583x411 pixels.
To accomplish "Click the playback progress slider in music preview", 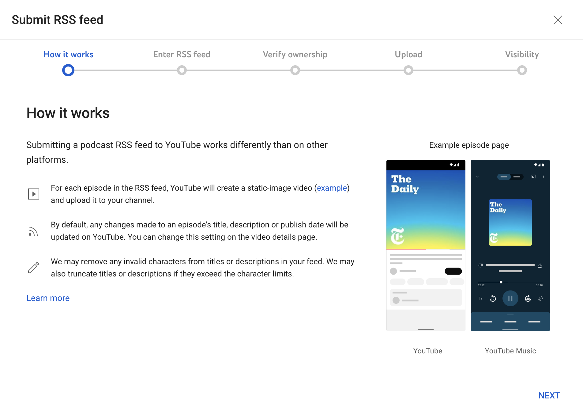I will pyautogui.click(x=510, y=282).
